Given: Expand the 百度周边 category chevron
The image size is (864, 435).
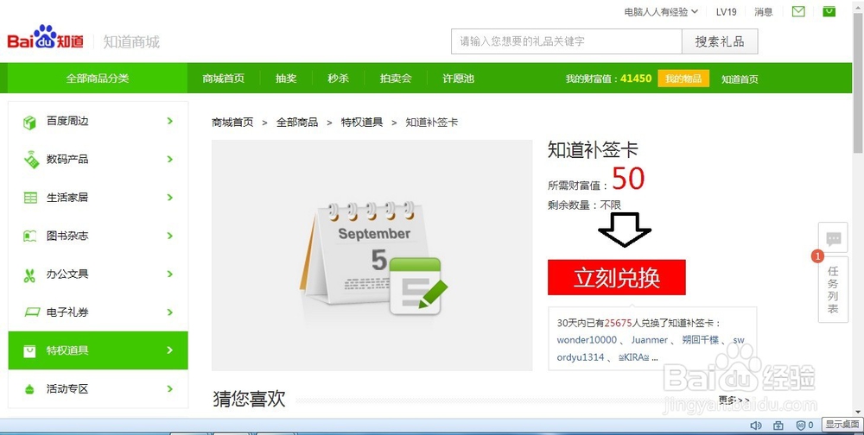Looking at the screenshot, I should click(170, 121).
